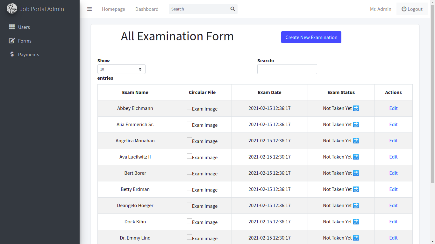Viewport: 435px width, 244px height.
Task: Open the Homepage nav item
Action: pos(113,9)
